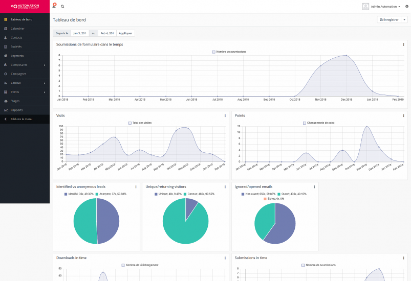Open Sociétés menu item
The height and width of the screenshot is (281, 411).
click(x=25, y=46)
